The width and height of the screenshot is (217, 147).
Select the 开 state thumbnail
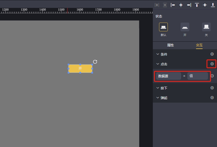(x=185, y=27)
